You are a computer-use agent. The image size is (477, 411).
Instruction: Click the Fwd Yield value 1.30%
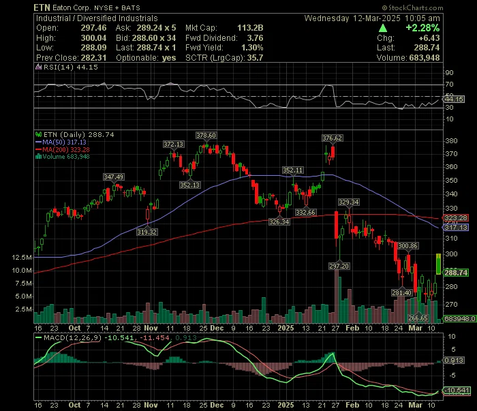(x=252, y=48)
